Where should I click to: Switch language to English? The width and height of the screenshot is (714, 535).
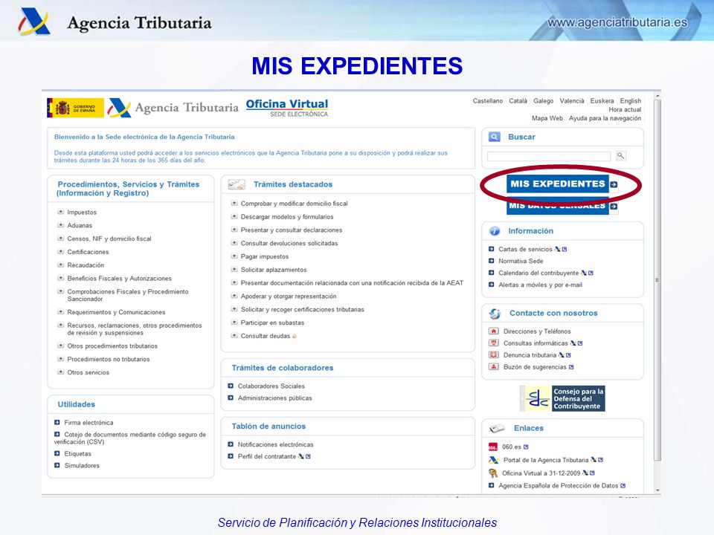[631, 101]
